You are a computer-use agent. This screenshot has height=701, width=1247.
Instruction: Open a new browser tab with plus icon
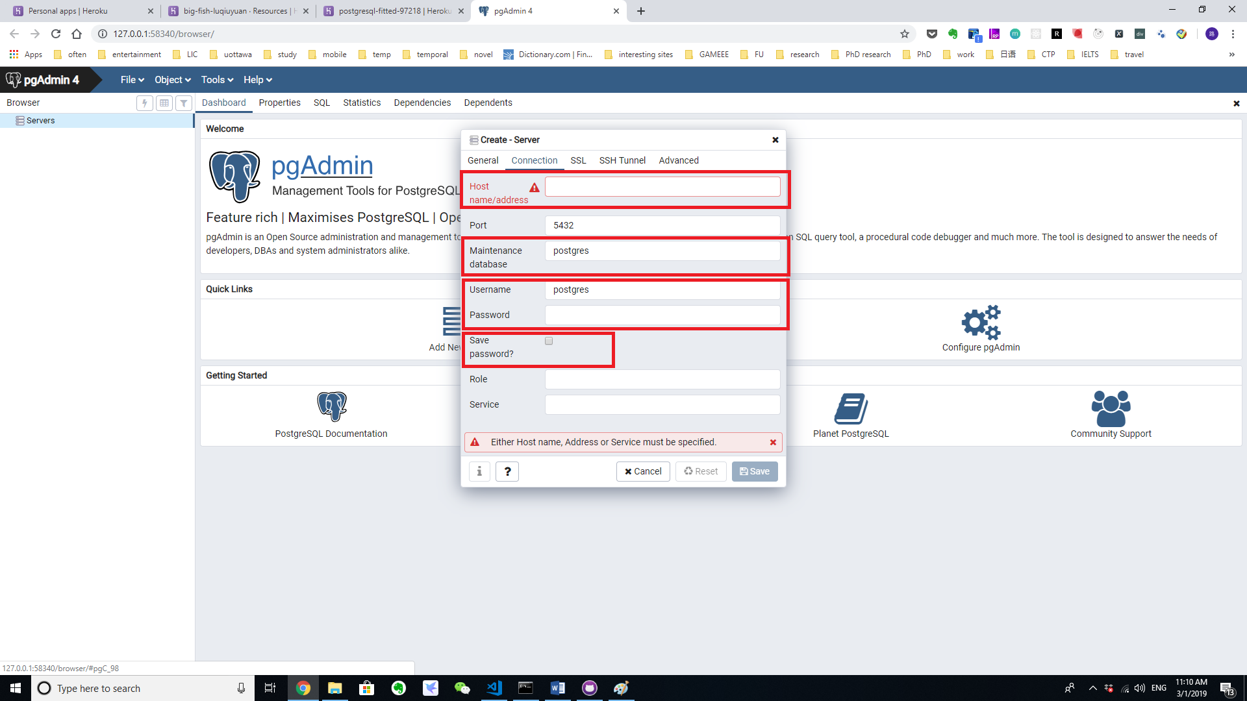click(641, 11)
